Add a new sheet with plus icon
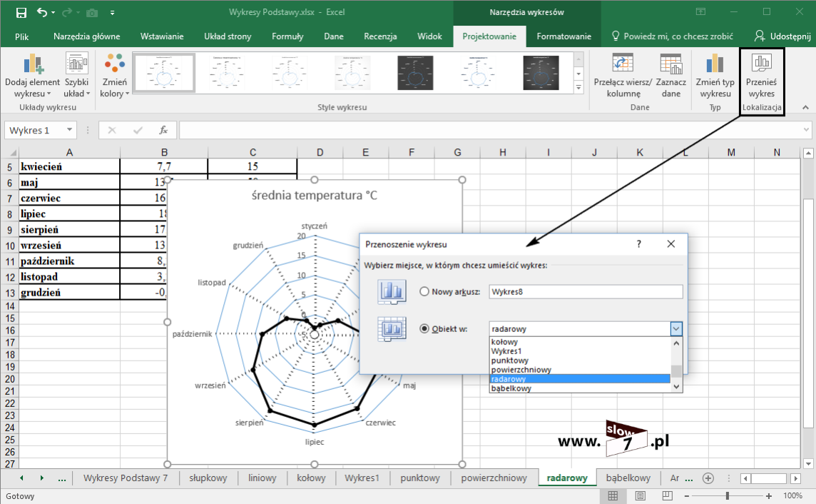Viewport: 816px width, 504px height. [708, 478]
